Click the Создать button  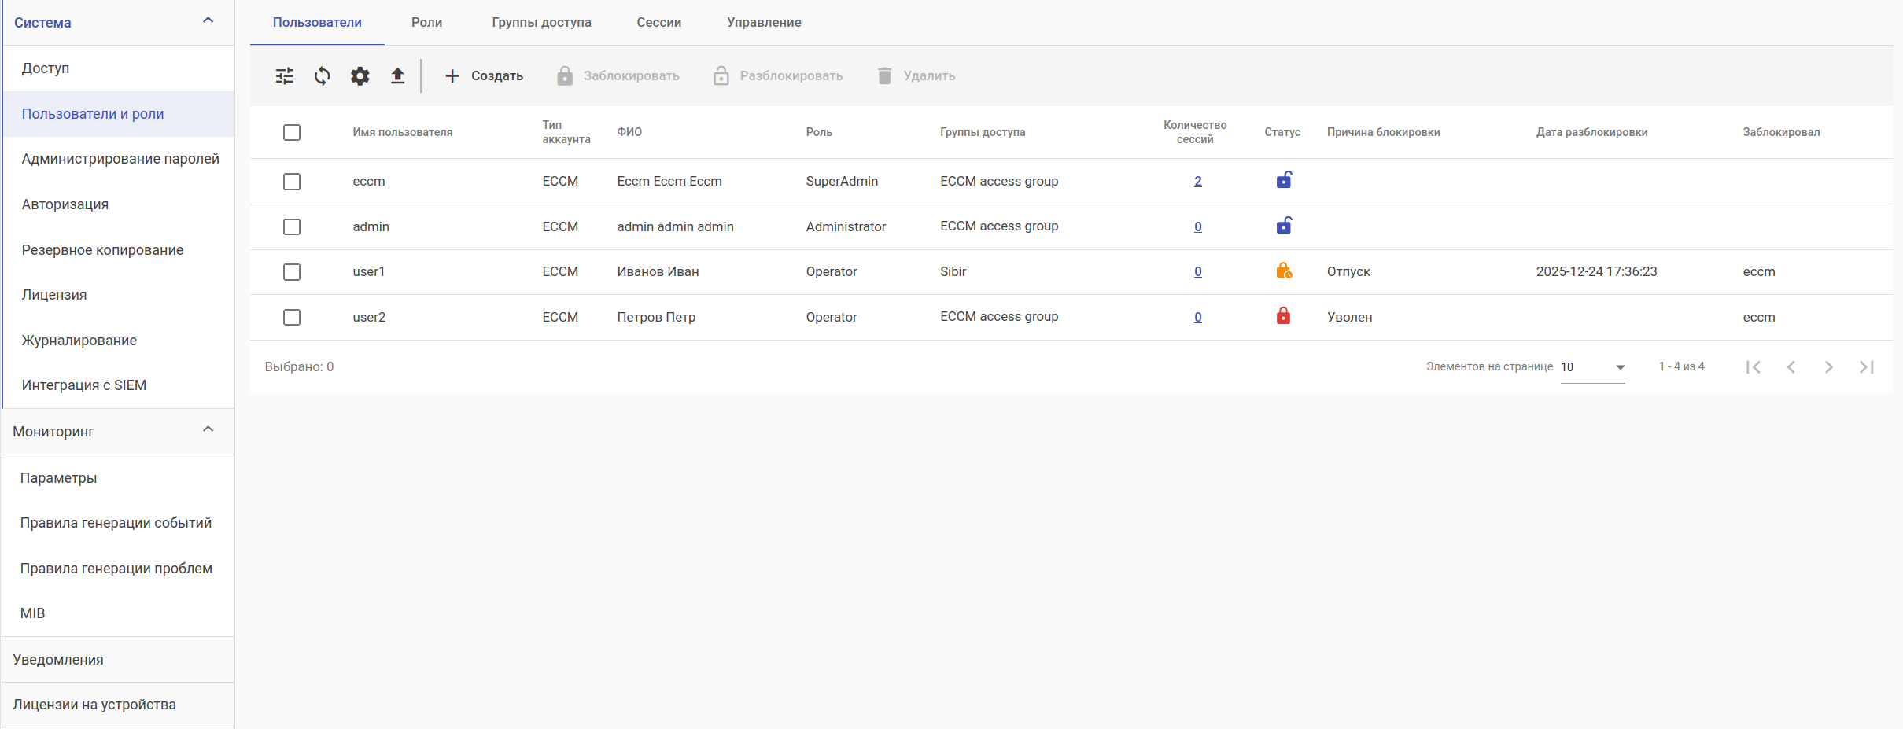click(x=484, y=76)
